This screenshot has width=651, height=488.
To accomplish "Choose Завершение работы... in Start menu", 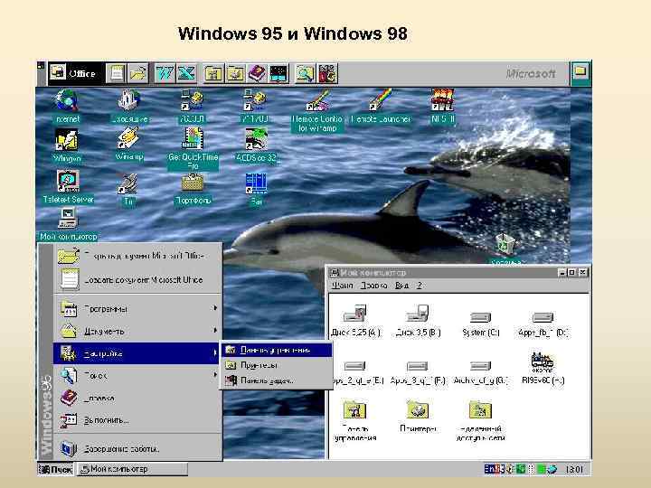I will point(137,448).
